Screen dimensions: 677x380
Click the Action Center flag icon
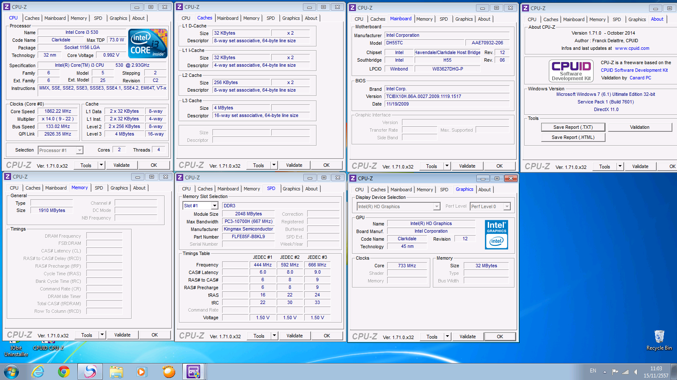pyautogui.click(x=615, y=372)
